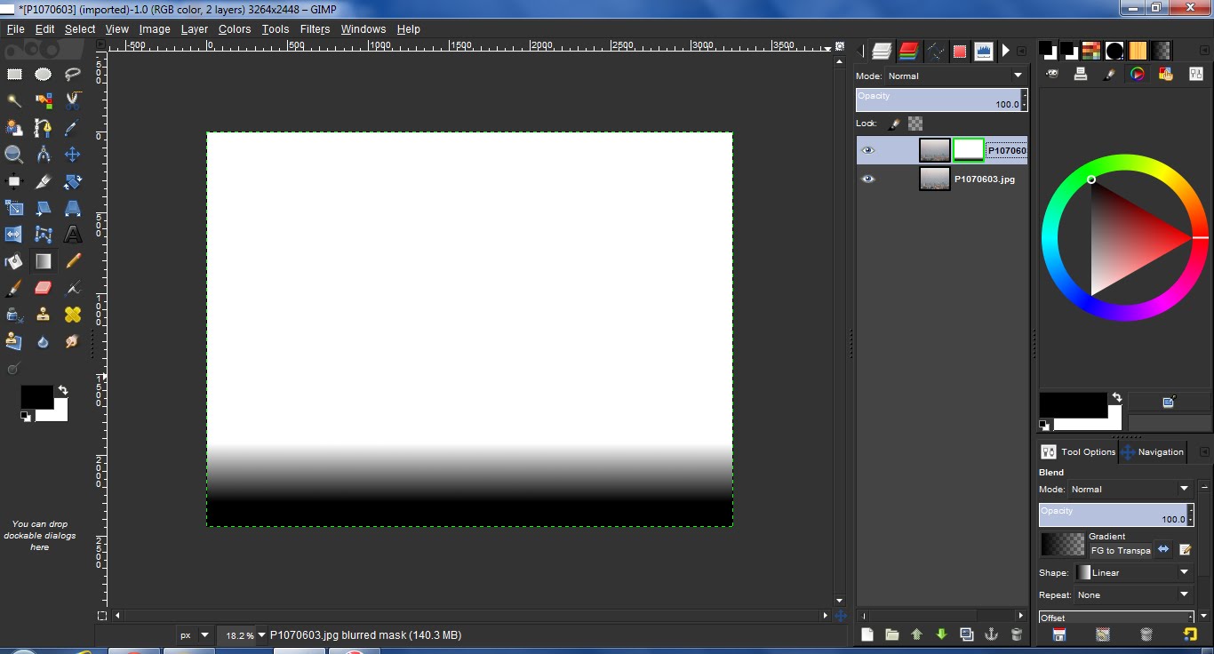Viewport: 1214px width, 654px height.
Task: Click the toolbox foreground color swatch
Action: (36, 396)
